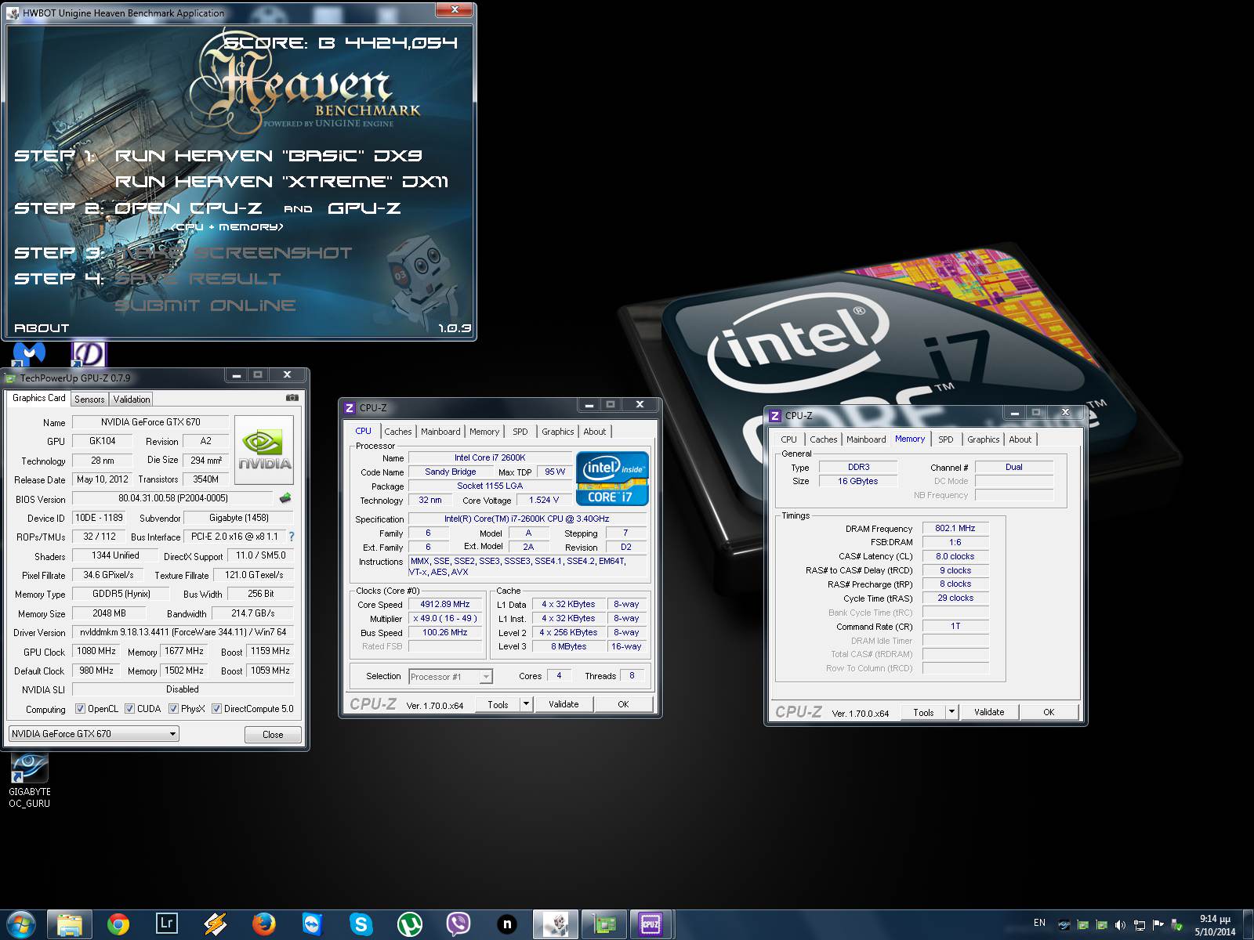1254x940 pixels.
Task: Open TeamViewer from the taskbar
Action: pos(313,925)
